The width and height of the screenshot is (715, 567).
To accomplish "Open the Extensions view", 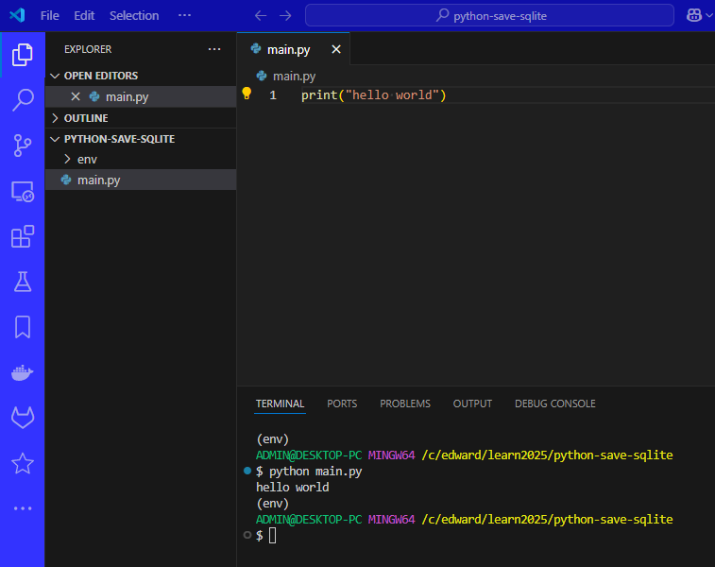I will [23, 236].
